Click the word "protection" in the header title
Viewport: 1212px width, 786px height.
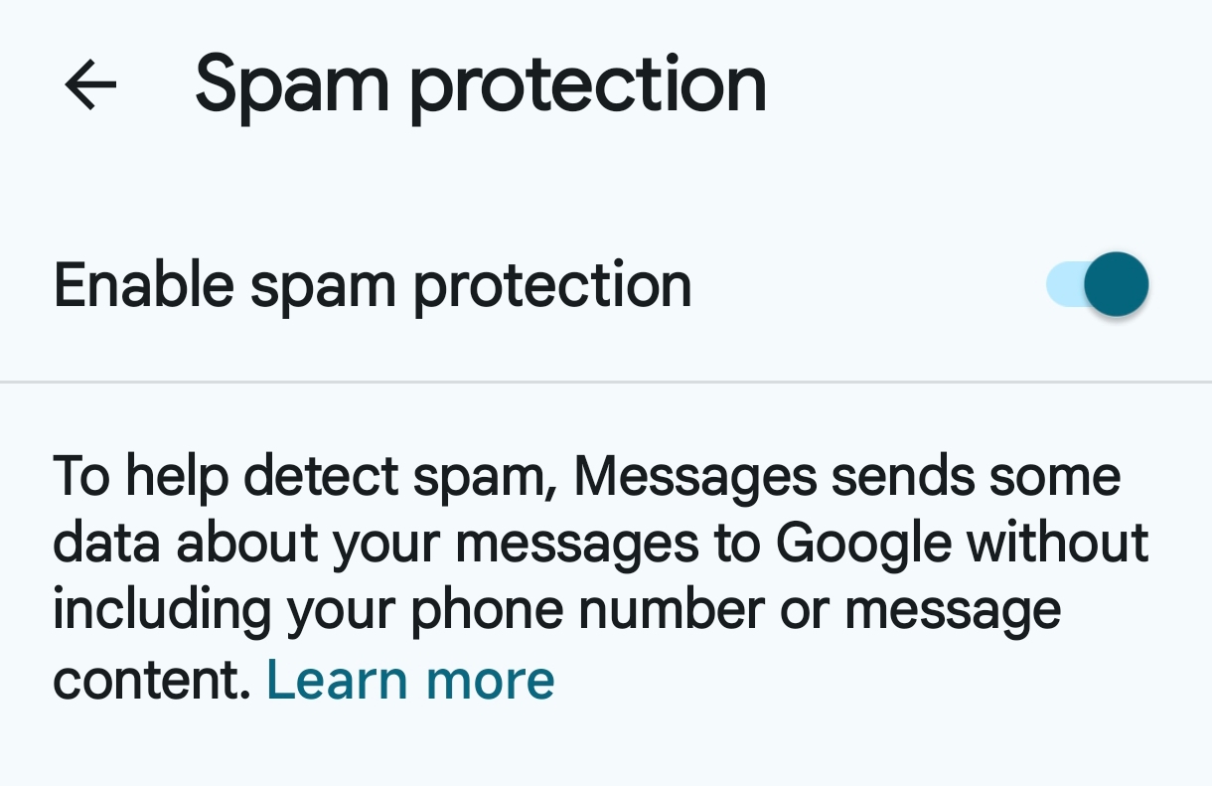(588, 84)
